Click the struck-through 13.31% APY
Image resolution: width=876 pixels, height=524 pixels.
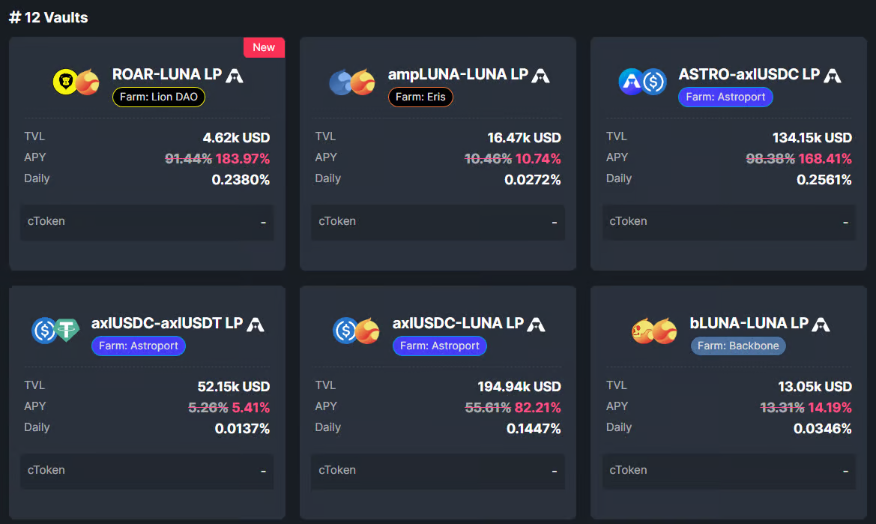(782, 408)
